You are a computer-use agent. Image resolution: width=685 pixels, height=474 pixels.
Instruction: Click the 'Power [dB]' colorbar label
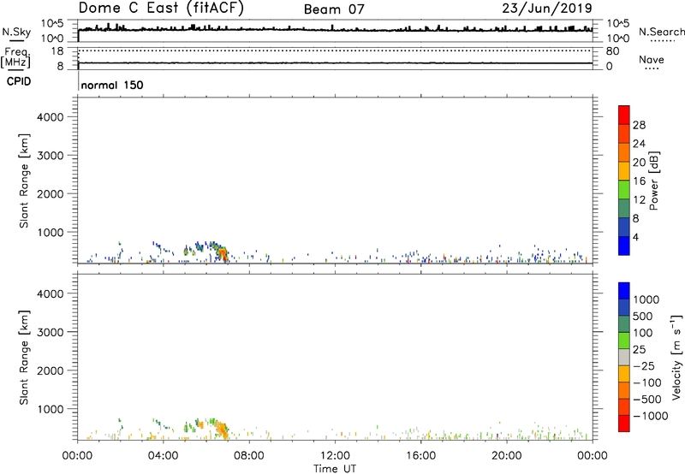coord(654,181)
